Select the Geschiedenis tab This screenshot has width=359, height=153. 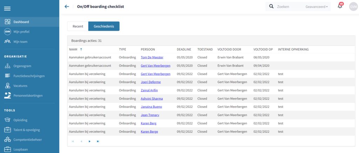tap(104, 26)
